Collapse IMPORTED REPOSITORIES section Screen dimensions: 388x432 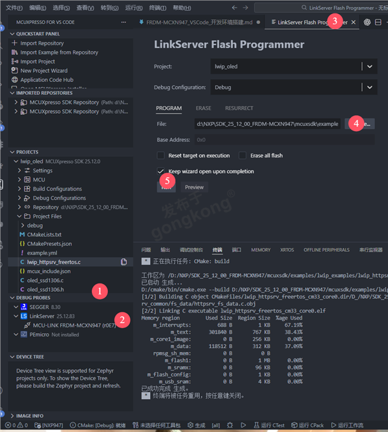click(12, 93)
